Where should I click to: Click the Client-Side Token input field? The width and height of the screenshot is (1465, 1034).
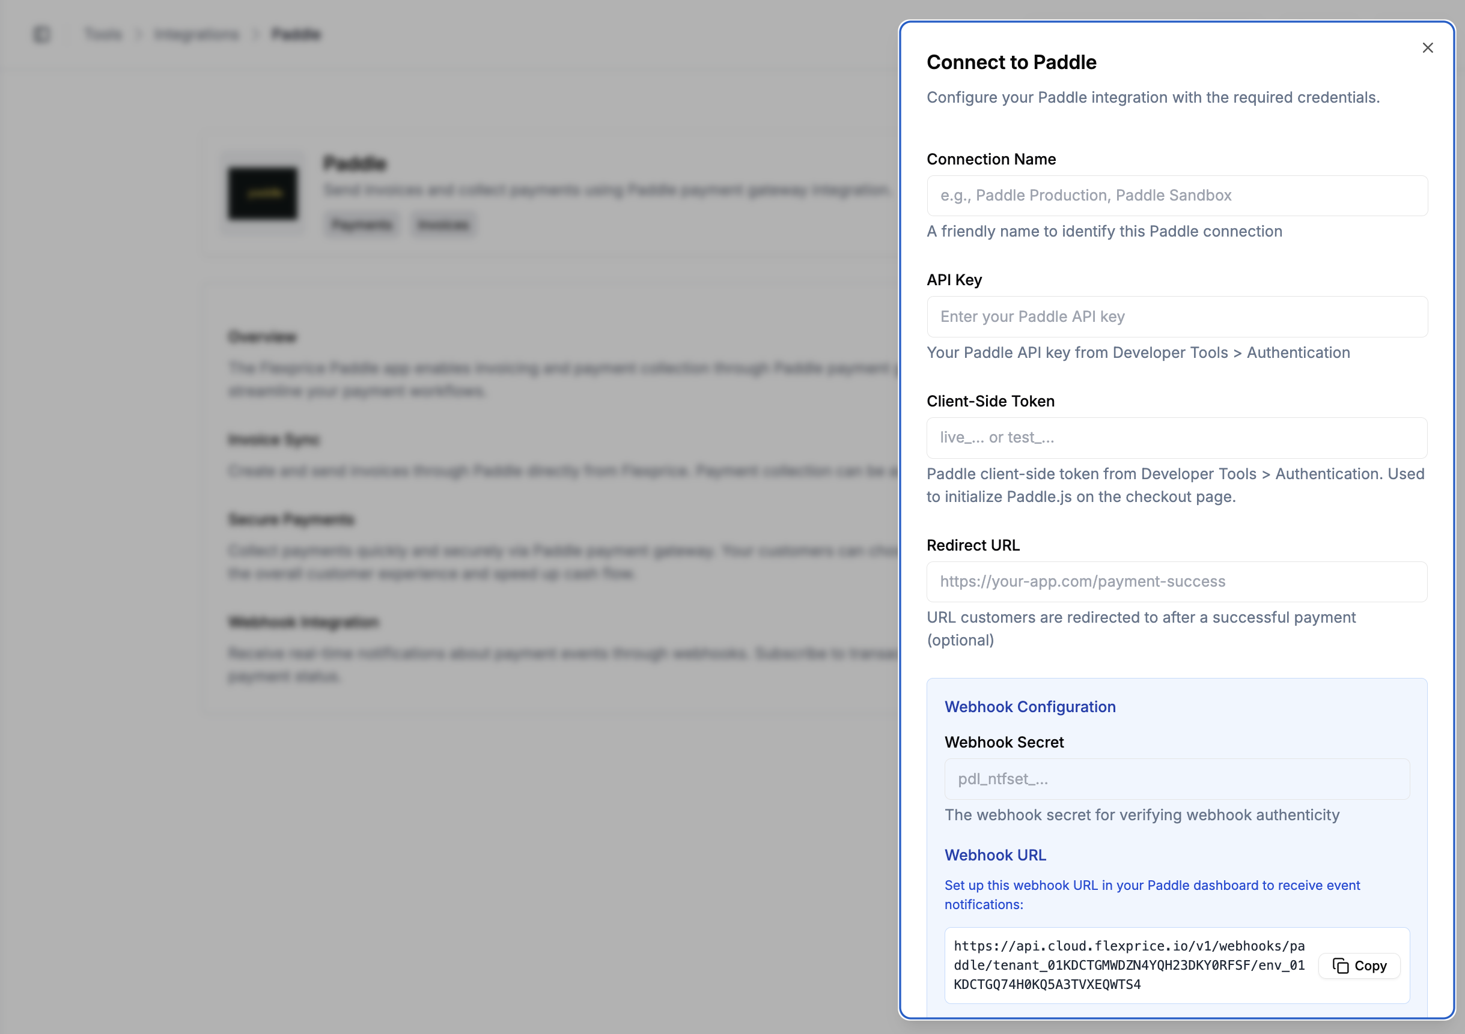coord(1177,438)
